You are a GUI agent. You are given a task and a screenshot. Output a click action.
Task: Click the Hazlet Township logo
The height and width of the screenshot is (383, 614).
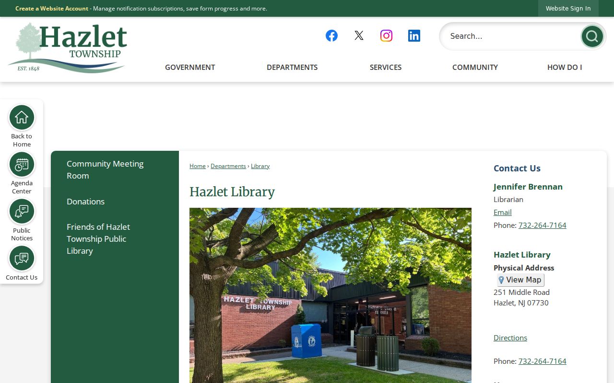coord(67,48)
